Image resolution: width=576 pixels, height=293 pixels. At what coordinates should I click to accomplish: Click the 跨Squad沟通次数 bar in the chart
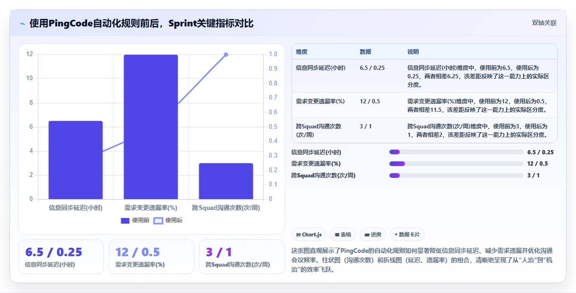pos(226,181)
